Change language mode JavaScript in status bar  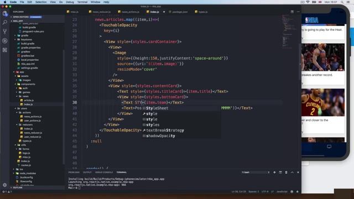coord(282,192)
